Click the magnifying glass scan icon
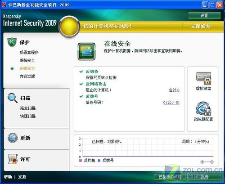Image resolution: width=225 pixels, height=184 pixels. (x=13, y=98)
